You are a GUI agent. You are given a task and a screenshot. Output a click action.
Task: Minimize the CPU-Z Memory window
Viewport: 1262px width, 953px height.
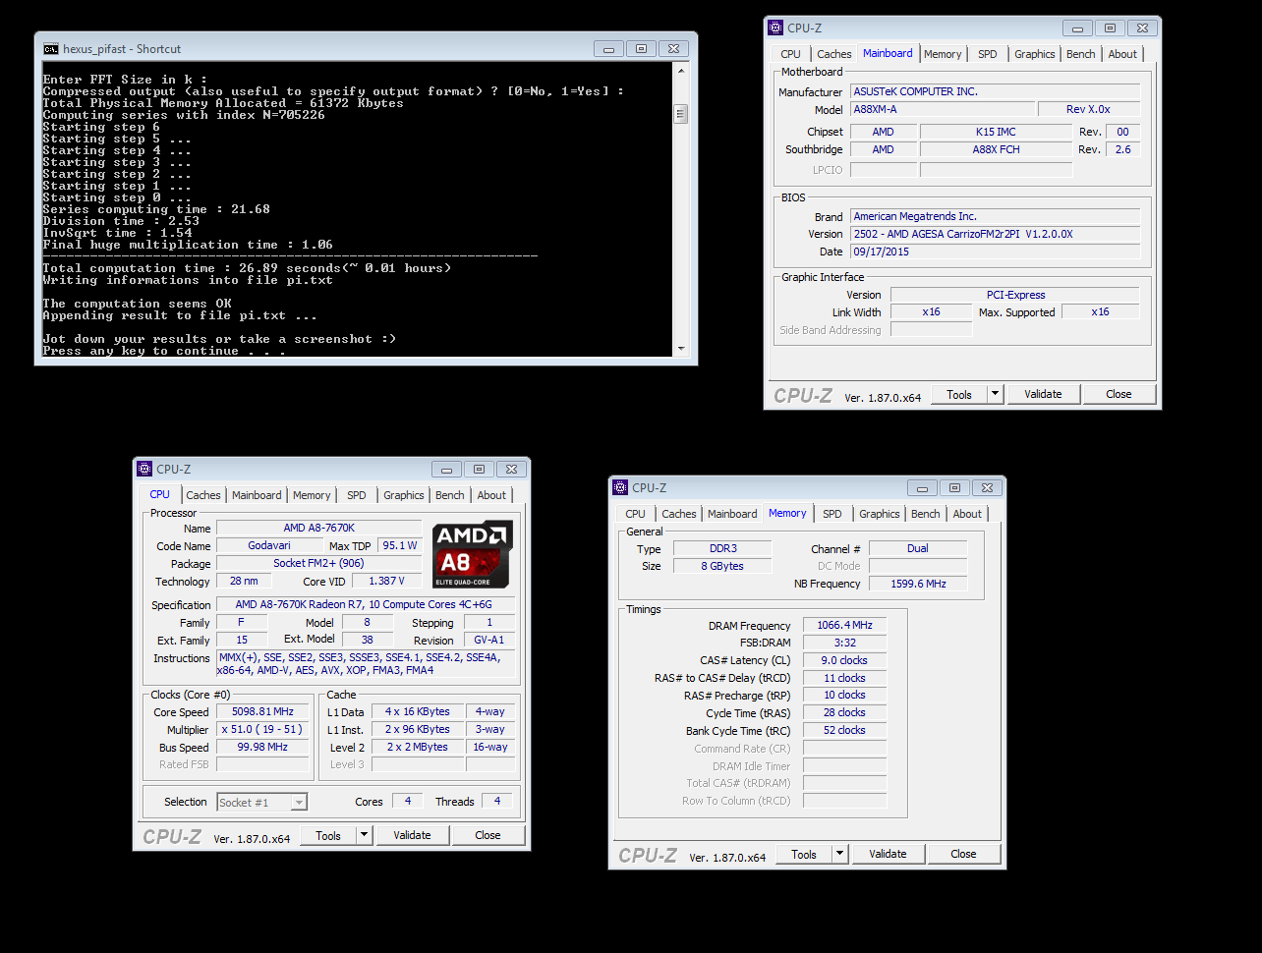[922, 487]
